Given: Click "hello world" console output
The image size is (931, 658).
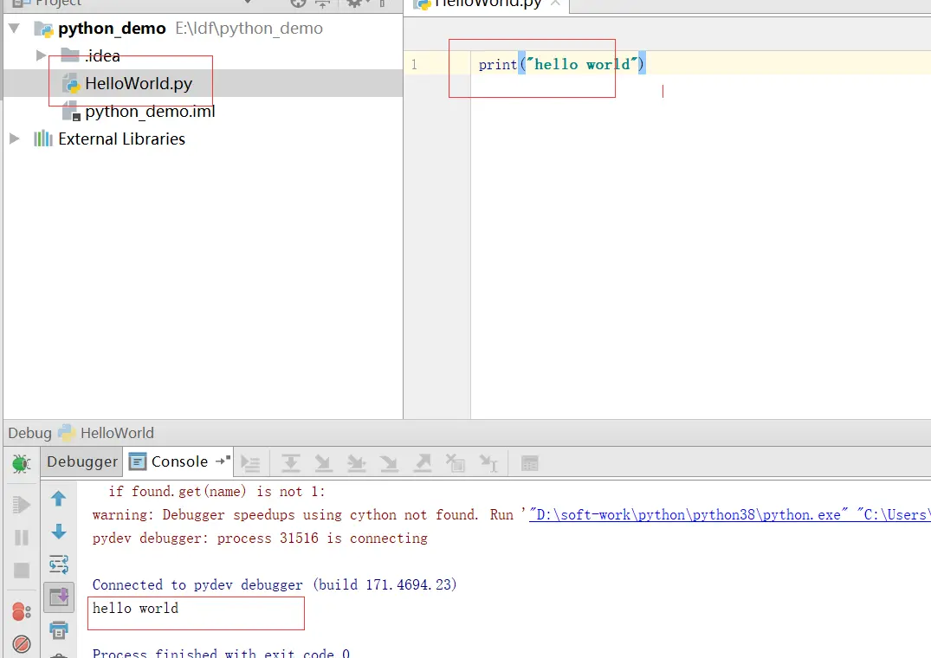Looking at the screenshot, I should click(x=135, y=608).
